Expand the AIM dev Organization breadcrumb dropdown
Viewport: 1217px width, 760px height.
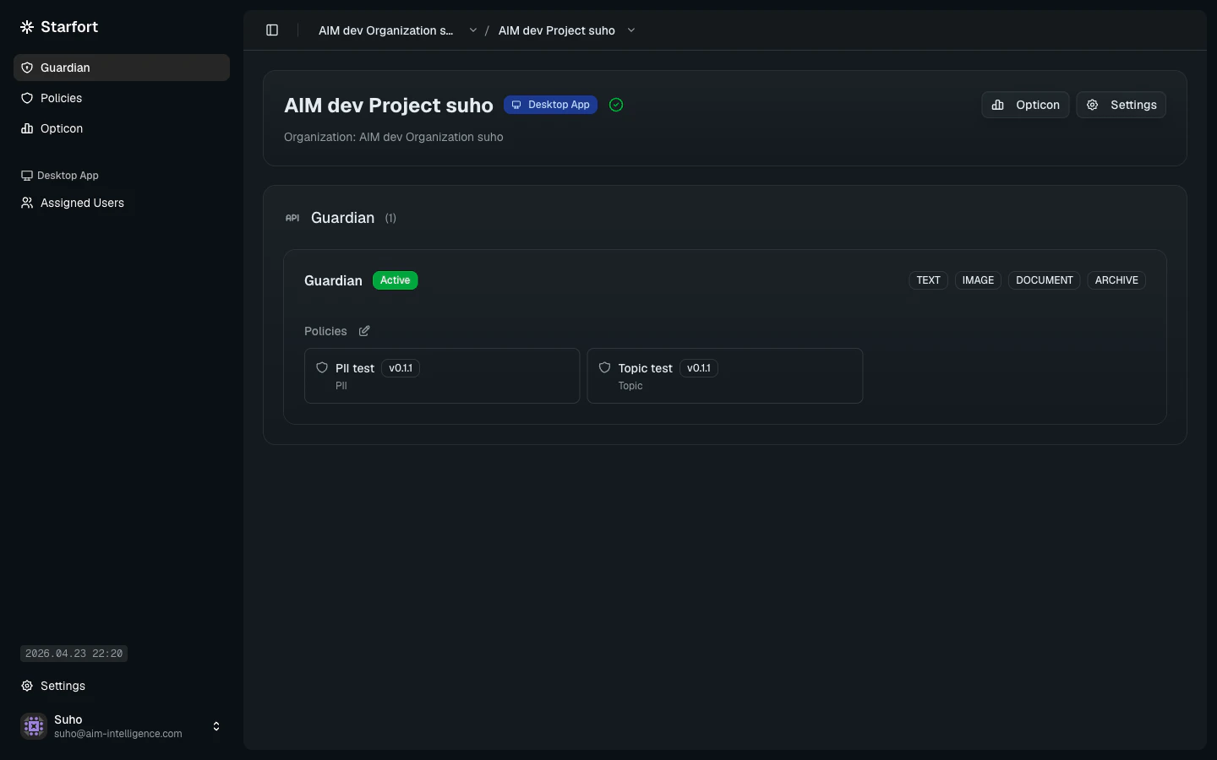click(x=473, y=30)
